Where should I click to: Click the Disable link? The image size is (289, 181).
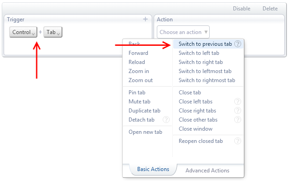[x=242, y=9]
